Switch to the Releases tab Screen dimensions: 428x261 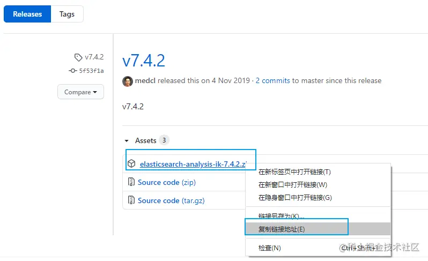[27, 14]
